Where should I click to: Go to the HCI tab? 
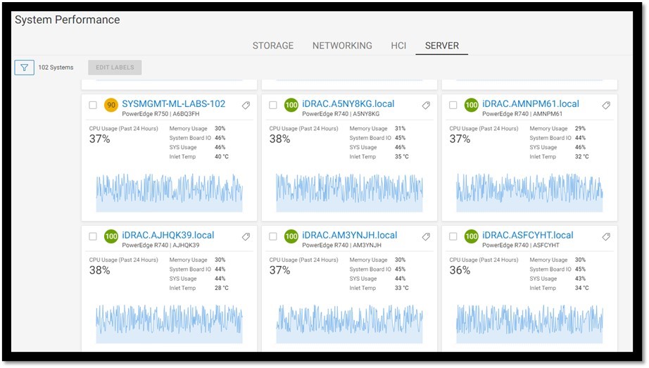(x=398, y=46)
